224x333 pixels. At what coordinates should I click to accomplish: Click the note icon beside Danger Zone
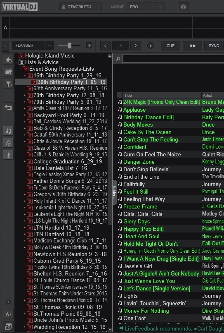[120, 162]
